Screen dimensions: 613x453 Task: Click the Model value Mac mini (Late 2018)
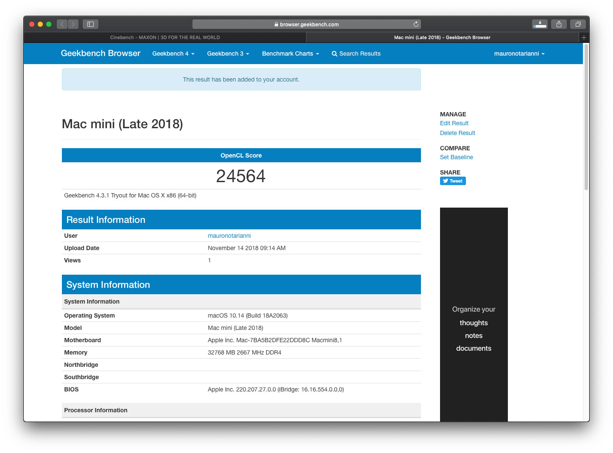tap(235, 328)
